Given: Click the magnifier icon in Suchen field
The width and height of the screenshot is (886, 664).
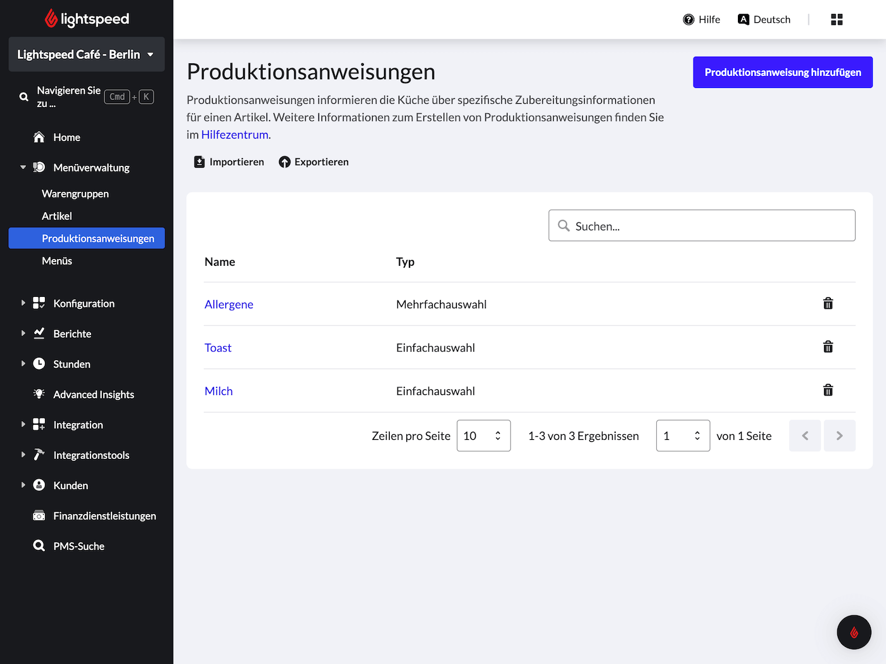Looking at the screenshot, I should coord(563,225).
